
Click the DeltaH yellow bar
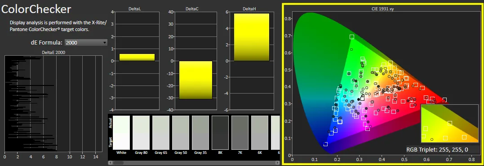pyautogui.click(x=252, y=37)
